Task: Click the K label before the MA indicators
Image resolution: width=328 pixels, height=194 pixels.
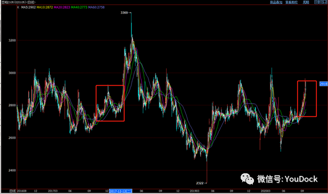Action: [x=18, y=7]
